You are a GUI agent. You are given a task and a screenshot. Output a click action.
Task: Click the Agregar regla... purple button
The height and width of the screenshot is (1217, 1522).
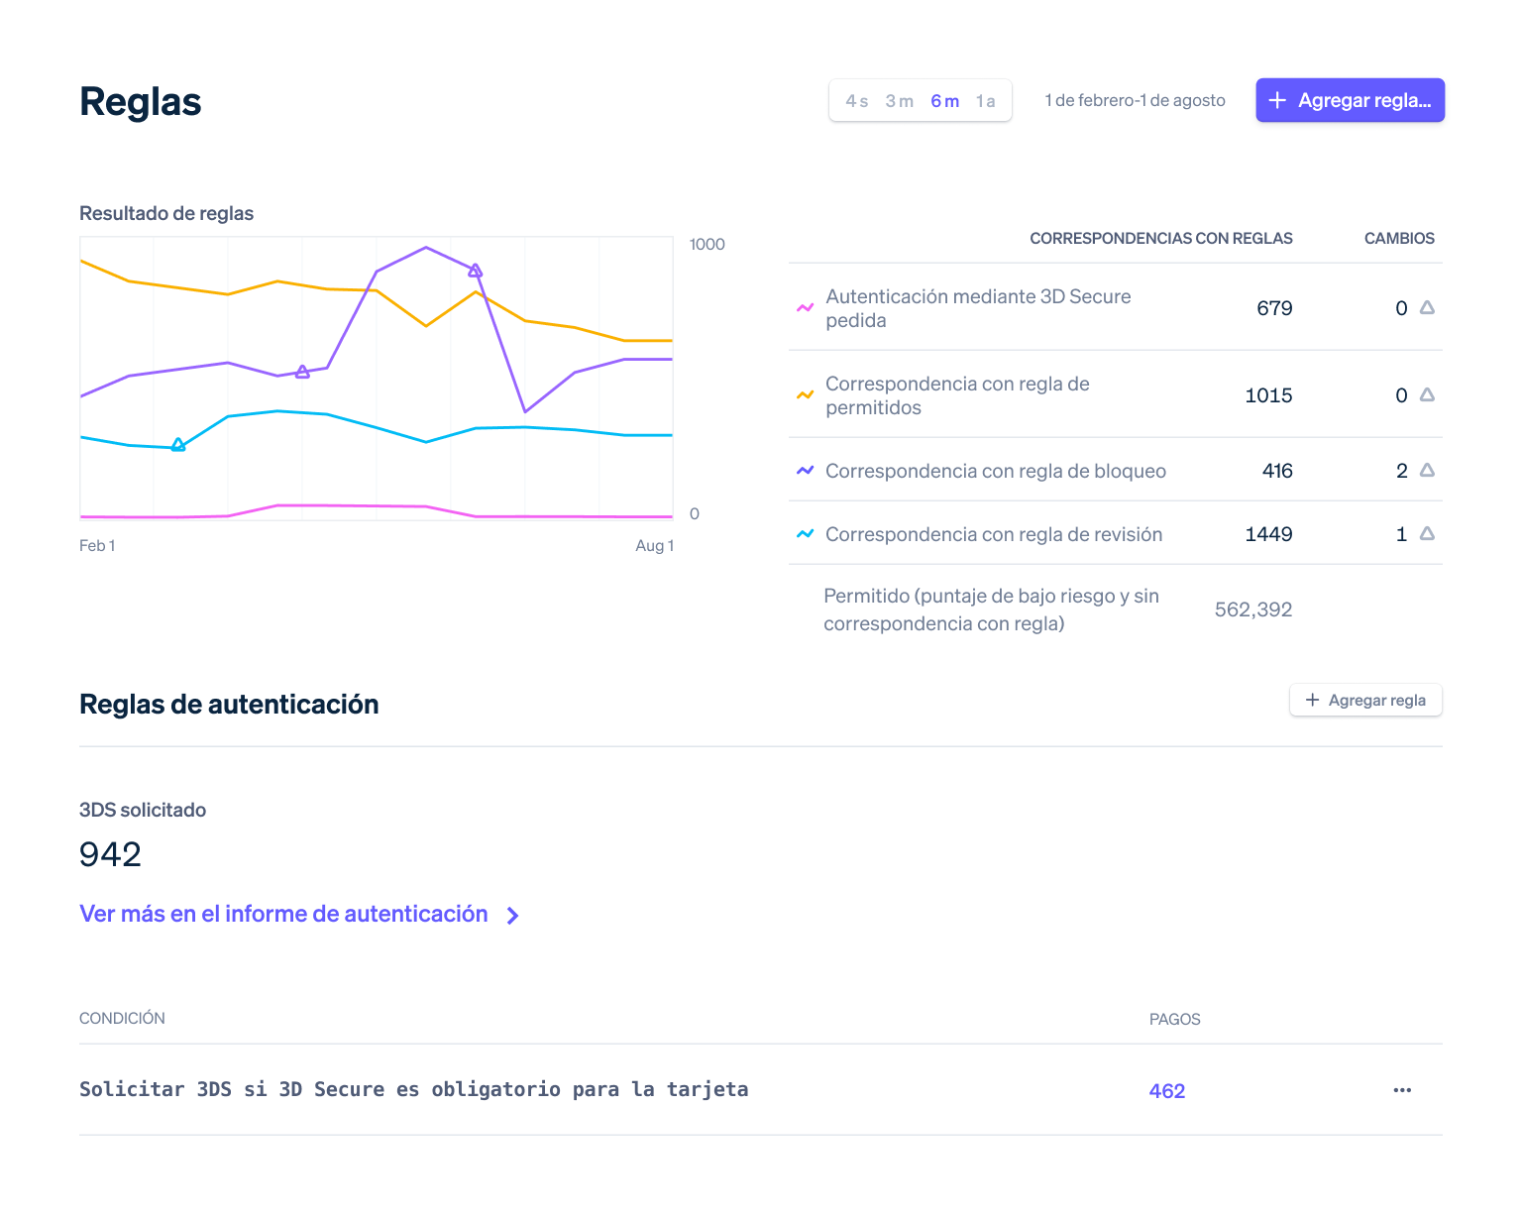pyautogui.click(x=1350, y=100)
